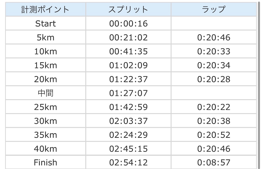Select the 5km split time 00:21:02
The width and height of the screenshot is (262, 169).
[128, 37]
